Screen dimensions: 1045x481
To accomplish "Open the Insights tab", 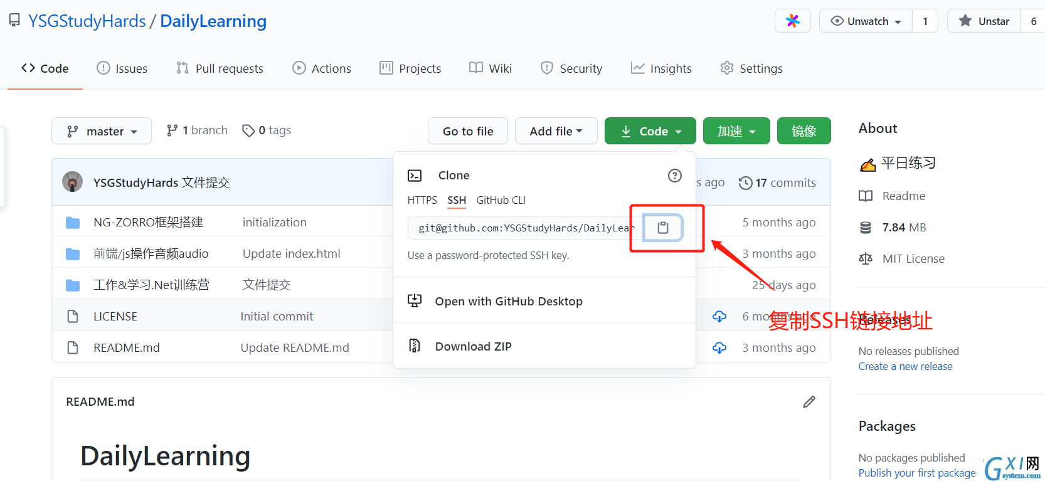I will click(x=661, y=68).
